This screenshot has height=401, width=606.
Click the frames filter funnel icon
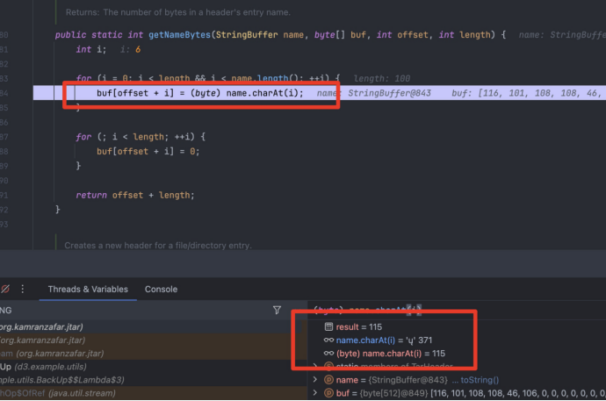pos(277,310)
